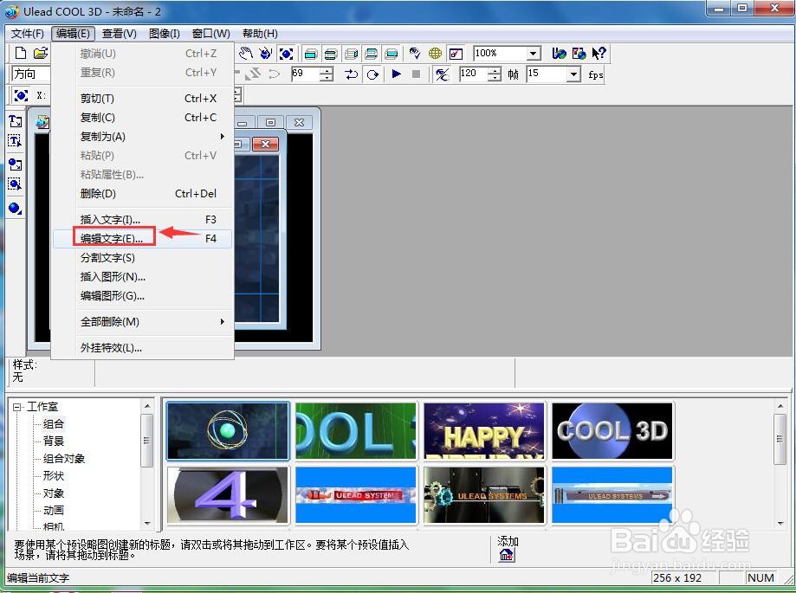Collapse the 工作室 tree node

[x=18, y=407]
